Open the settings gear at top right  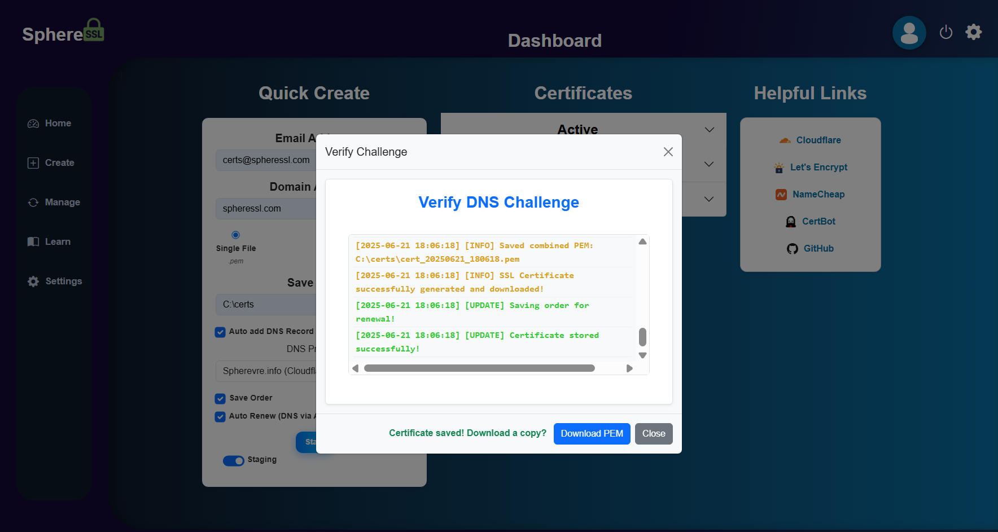click(974, 32)
